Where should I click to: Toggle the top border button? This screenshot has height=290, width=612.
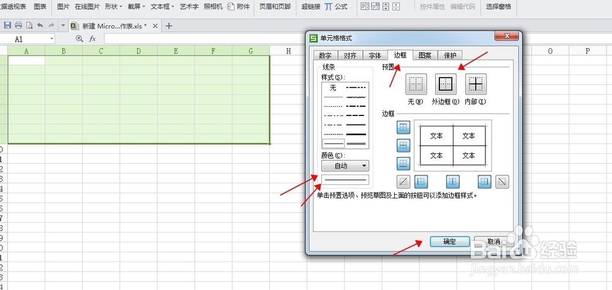point(403,127)
